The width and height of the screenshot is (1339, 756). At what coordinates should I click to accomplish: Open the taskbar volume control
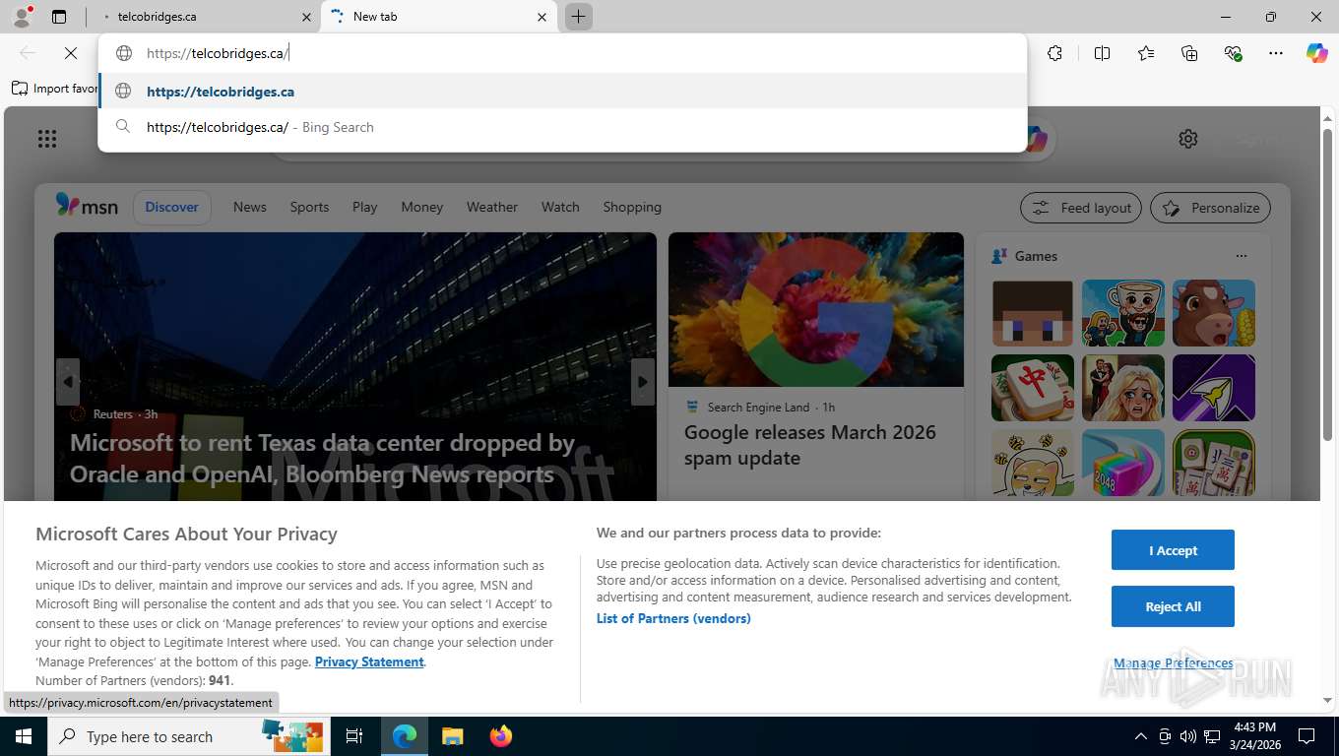pos(1188,736)
